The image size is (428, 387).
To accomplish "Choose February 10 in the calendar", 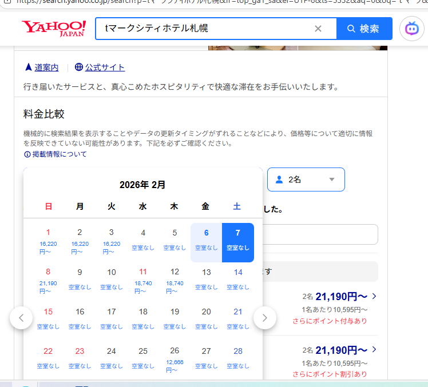I will coord(112,282).
